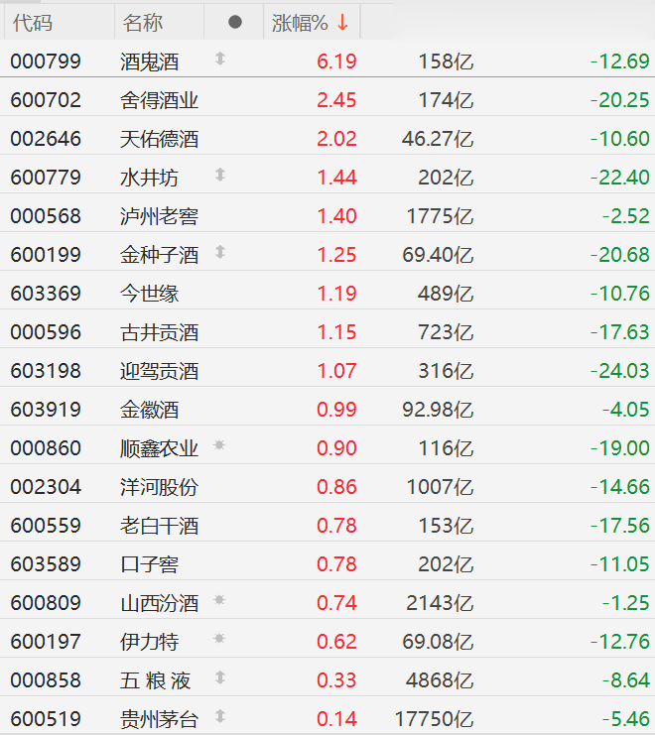Click the 17750亿 market cap value
This screenshot has height=735, width=655.
tap(434, 719)
